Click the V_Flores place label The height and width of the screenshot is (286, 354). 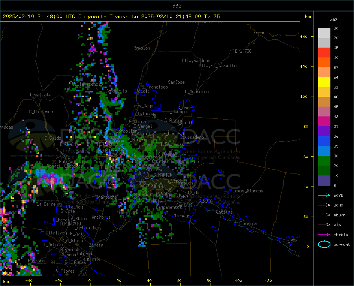[65, 271]
